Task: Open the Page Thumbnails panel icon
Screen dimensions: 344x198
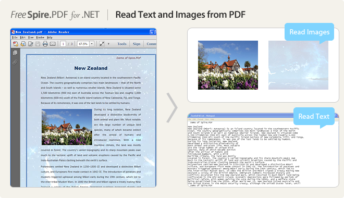Action: 15,53
